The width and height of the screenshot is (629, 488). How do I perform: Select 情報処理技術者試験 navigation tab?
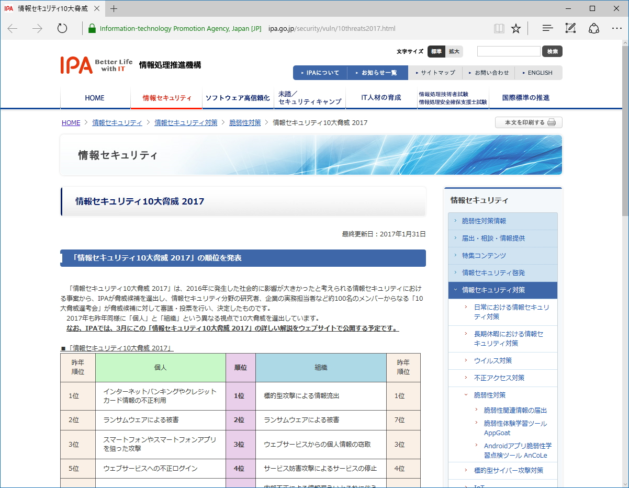click(453, 98)
